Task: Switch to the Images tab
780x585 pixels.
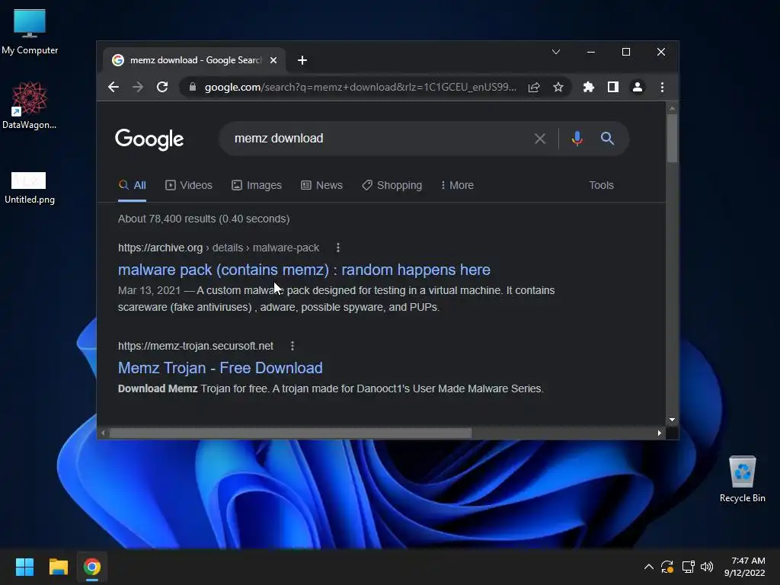Action: 257,185
